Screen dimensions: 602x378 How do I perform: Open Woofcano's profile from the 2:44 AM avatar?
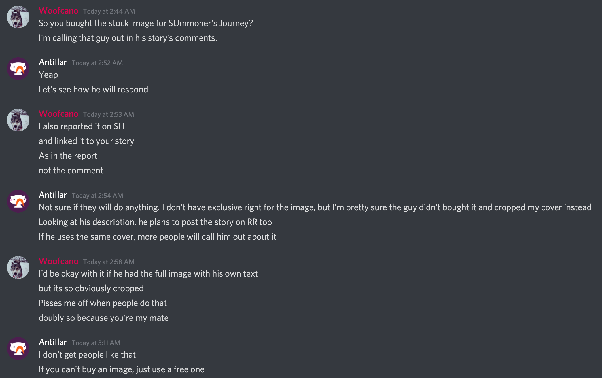[x=18, y=17]
